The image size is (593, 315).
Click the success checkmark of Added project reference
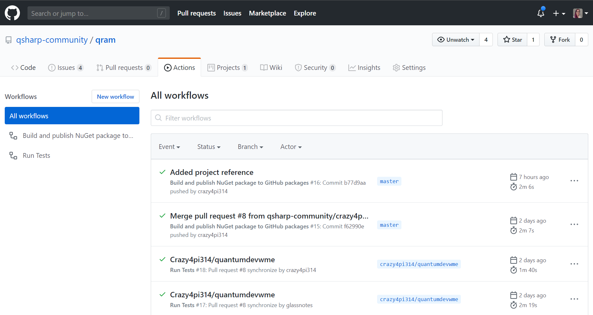tap(162, 172)
